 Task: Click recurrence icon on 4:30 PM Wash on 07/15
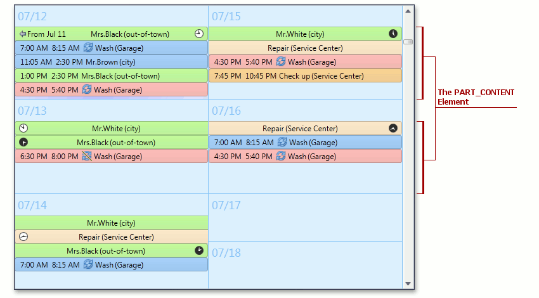click(281, 62)
